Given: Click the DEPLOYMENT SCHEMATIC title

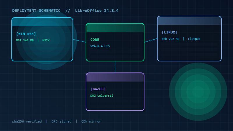Looking at the screenshot, I should pos(36,11).
